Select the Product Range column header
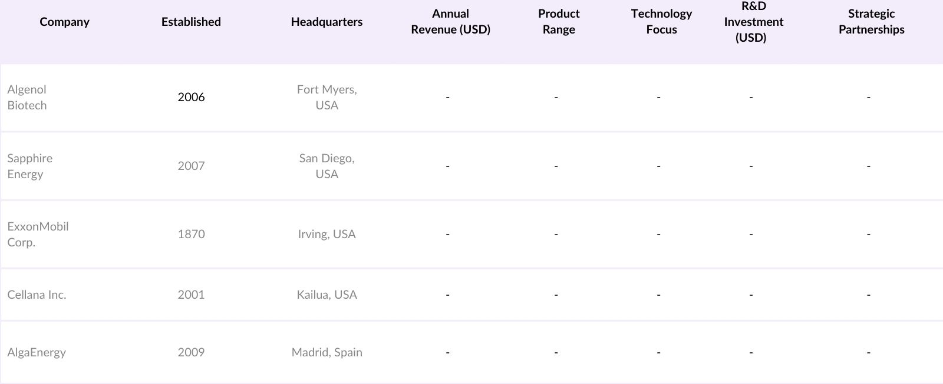Image resolution: width=943 pixels, height=384 pixels. (x=559, y=22)
